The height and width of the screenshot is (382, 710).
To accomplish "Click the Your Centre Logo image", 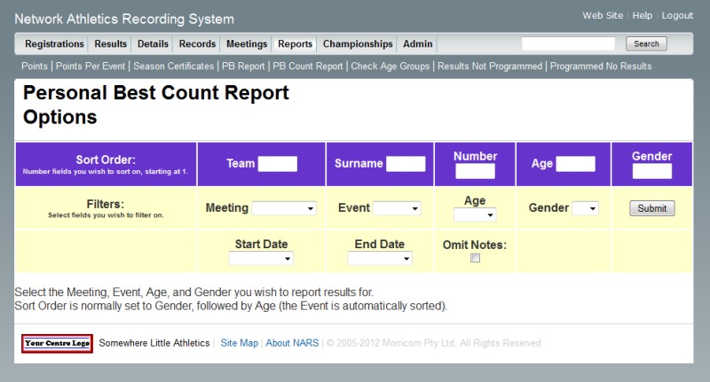I will click(x=57, y=343).
